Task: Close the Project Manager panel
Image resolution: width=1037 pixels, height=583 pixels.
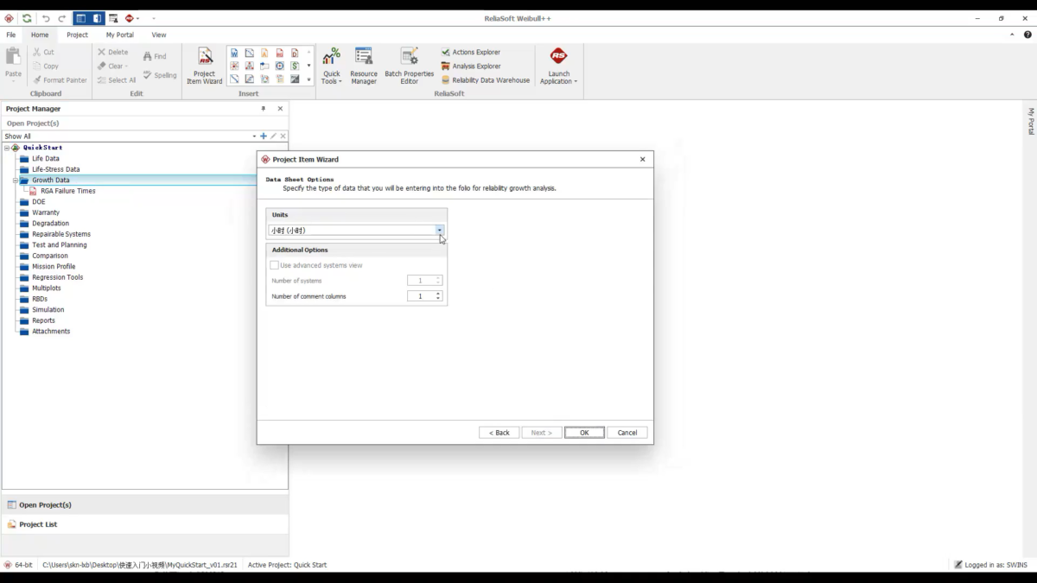Action: (x=280, y=109)
